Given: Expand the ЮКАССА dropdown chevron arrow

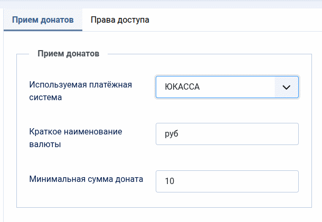Looking at the screenshot, I should click(287, 88).
